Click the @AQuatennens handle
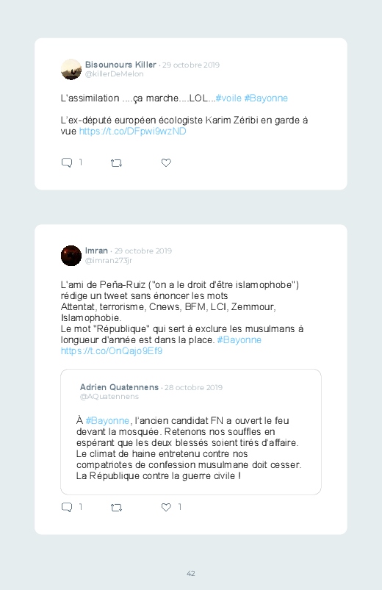 109,397
